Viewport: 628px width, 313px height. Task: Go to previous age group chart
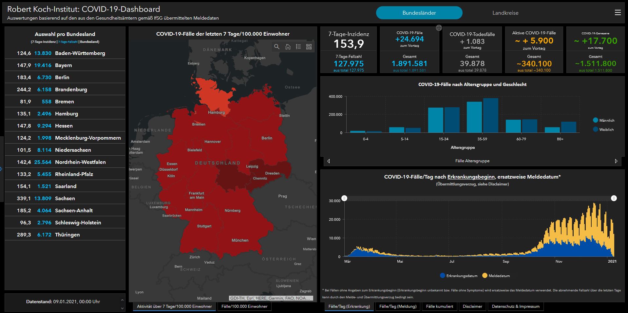tap(329, 161)
